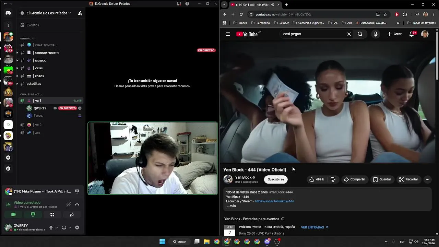The height and width of the screenshot is (247, 439).
Task: Go back in Chrome browser
Action: point(225,14)
